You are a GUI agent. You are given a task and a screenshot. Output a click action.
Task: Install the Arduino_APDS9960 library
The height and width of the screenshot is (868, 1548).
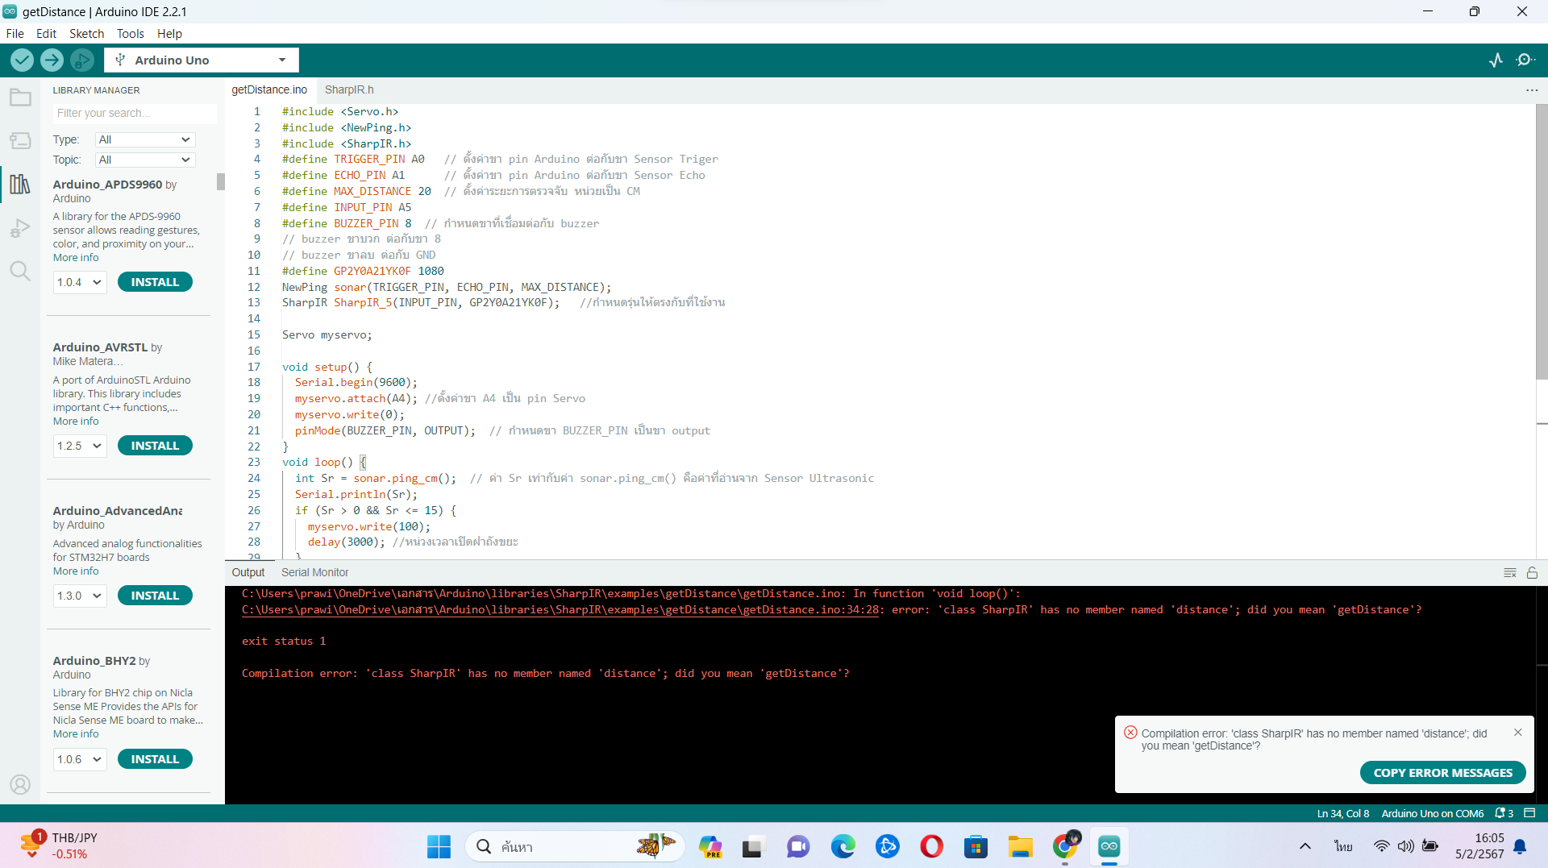[155, 282]
